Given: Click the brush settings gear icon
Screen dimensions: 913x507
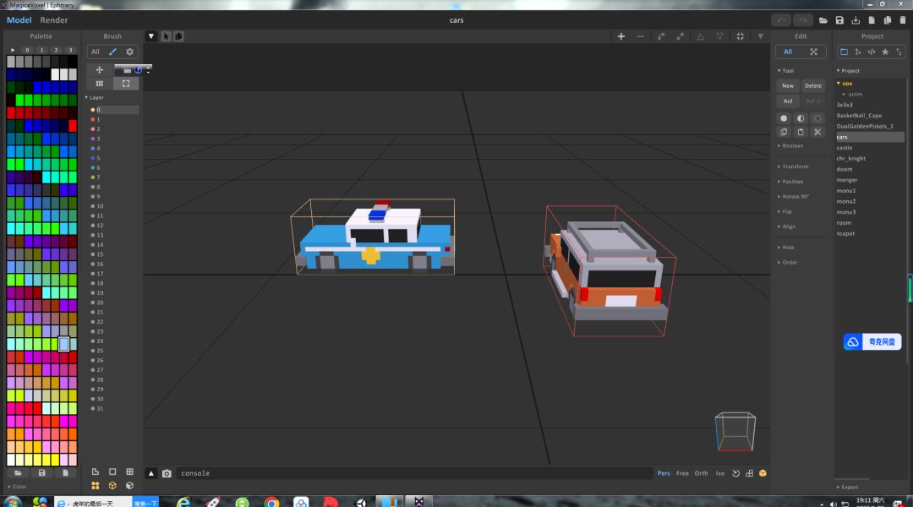Looking at the screenshot, I should [x=130, y=52].
